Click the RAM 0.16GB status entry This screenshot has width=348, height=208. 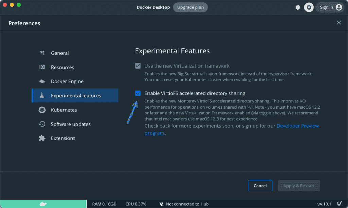tap(104, 204)
